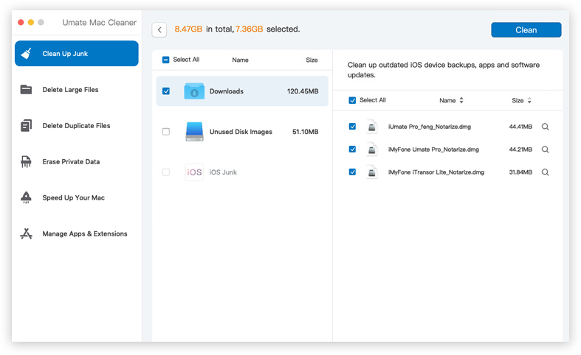Click file icon of iUmate Pro_feng_Notarize.dmg
Screen dimensions: 581x355
click(x=372, y=127)
